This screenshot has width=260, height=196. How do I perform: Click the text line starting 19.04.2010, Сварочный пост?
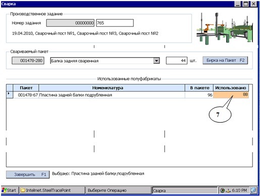[85, 33]
